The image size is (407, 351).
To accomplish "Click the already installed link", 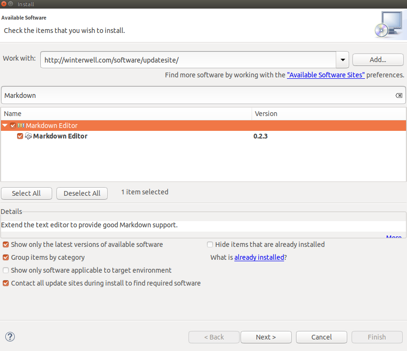I will tap(259, 257).
